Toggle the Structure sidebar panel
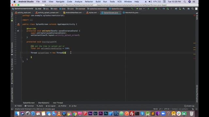 12,64
